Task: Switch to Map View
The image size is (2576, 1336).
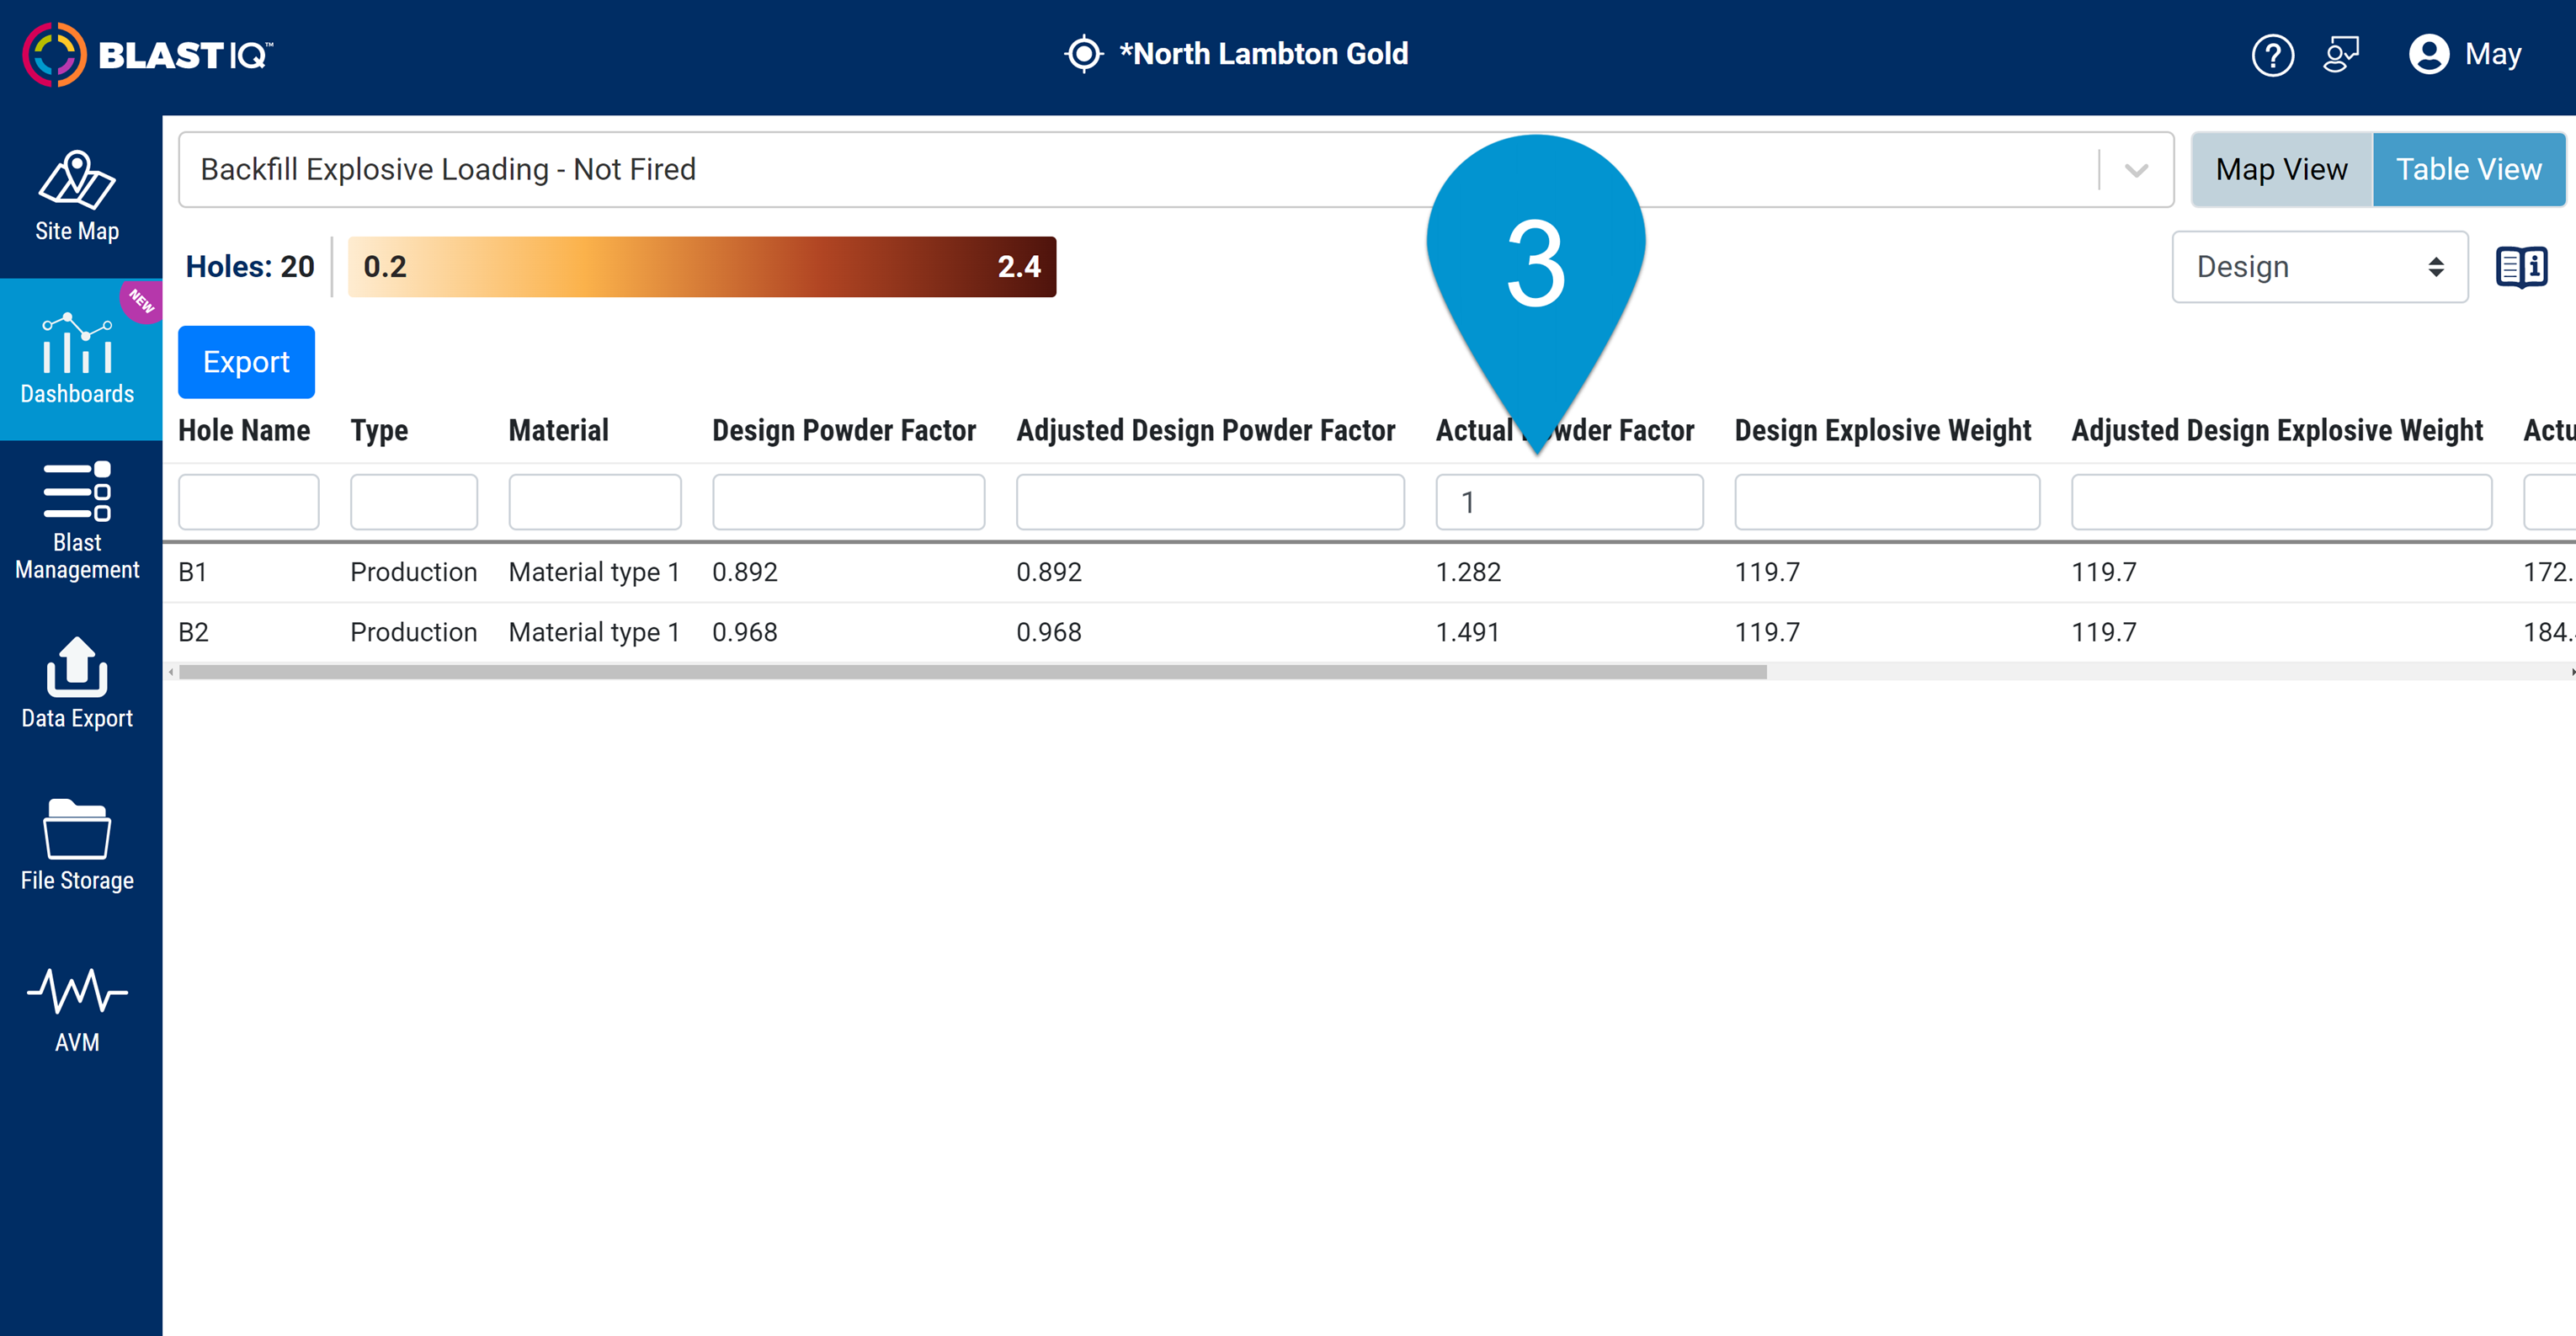Action: point(2281,168)
